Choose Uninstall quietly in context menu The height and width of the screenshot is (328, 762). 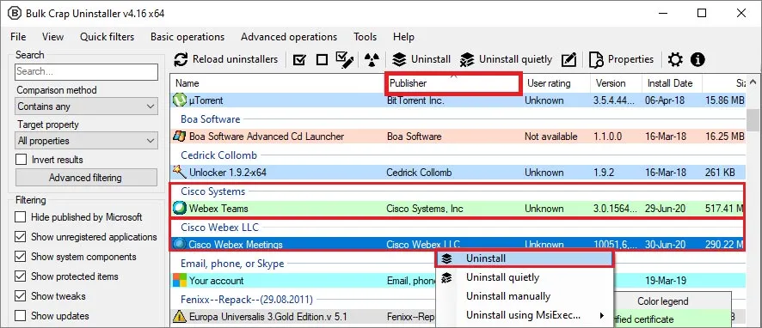coord(524,277)
